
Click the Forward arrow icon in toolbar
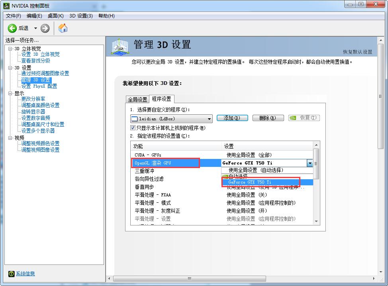(x=45, y=28)
